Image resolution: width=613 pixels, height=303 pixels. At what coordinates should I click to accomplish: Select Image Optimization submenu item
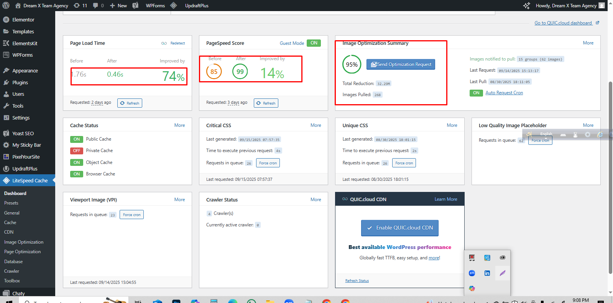tap(24, 242)
